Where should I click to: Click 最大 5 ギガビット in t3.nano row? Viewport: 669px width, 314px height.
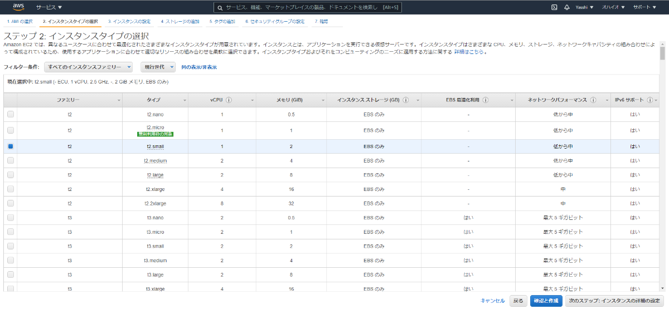(563, 217)
